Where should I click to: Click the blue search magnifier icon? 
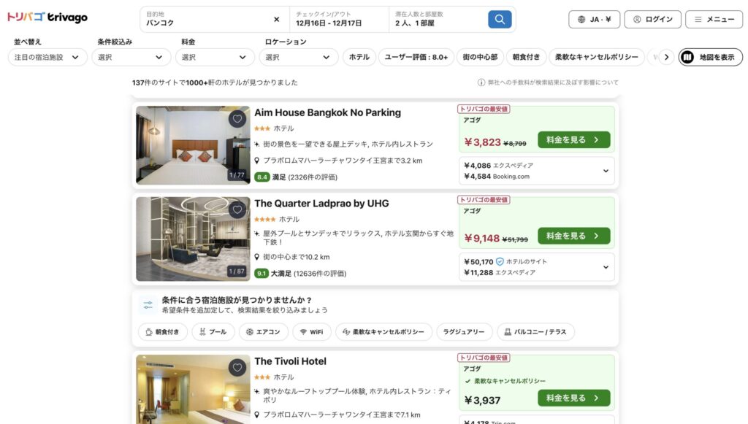coord(500,18)
